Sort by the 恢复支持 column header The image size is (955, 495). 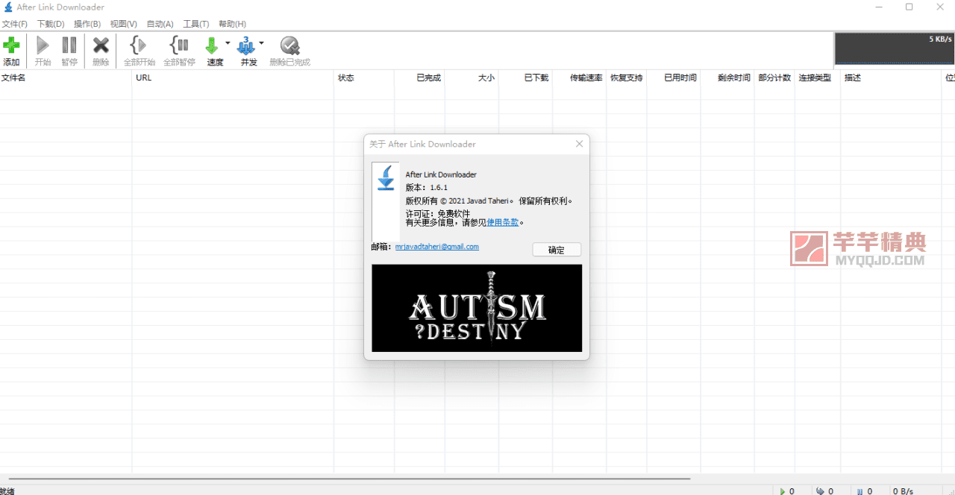(626, 78)
